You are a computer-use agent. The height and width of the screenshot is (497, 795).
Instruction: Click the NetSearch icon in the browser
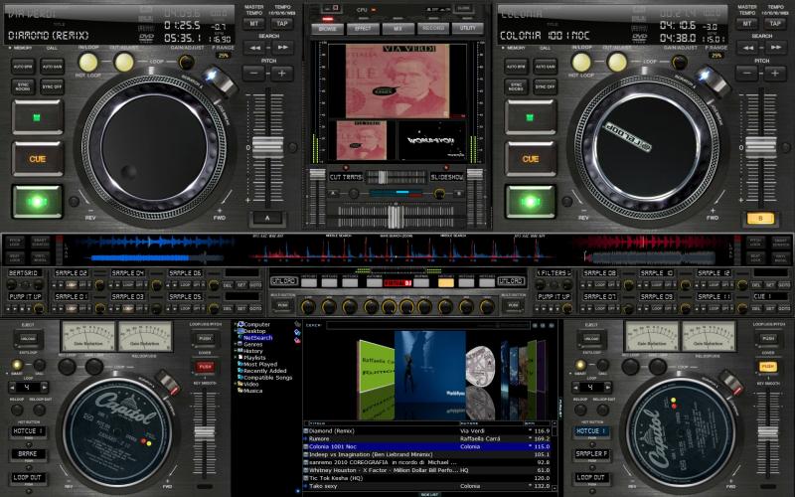pyautogui.click(x=239, y=338)
